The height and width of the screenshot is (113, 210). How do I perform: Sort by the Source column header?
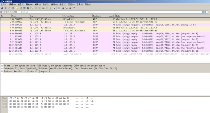(x=46, y=16)
